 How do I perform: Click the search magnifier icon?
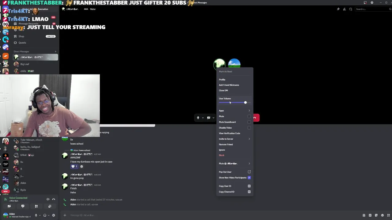tap(390, 9)
